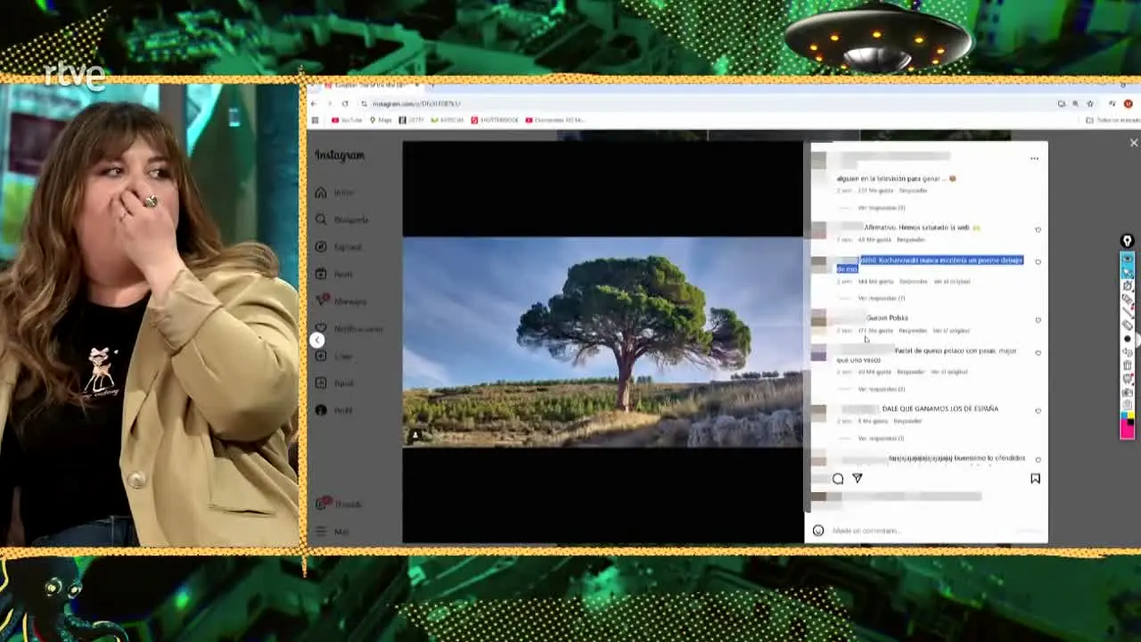Expand replies under highlighted Kochanowski comment
The height and width of the screenshot is (642, 1141).
881,298
